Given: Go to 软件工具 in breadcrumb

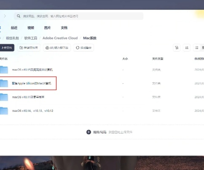Looking at the screenshot, I should 31,38.
